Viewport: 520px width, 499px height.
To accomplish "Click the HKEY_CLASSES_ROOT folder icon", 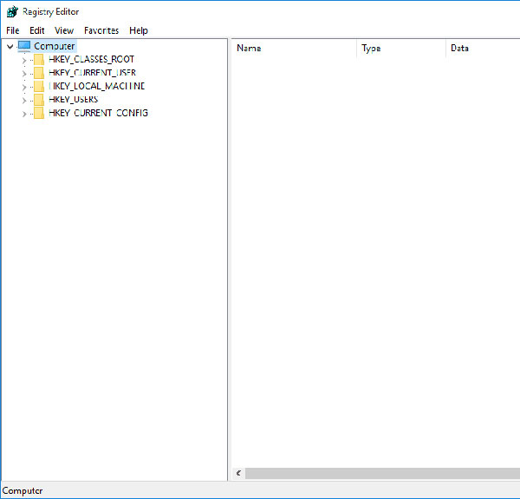I will coord(39,59).
